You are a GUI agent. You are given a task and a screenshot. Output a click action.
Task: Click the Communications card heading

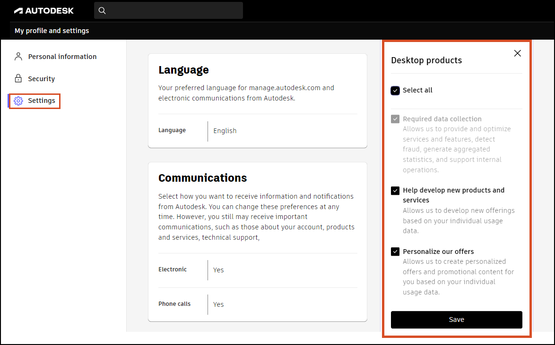[x=202, y=178]
